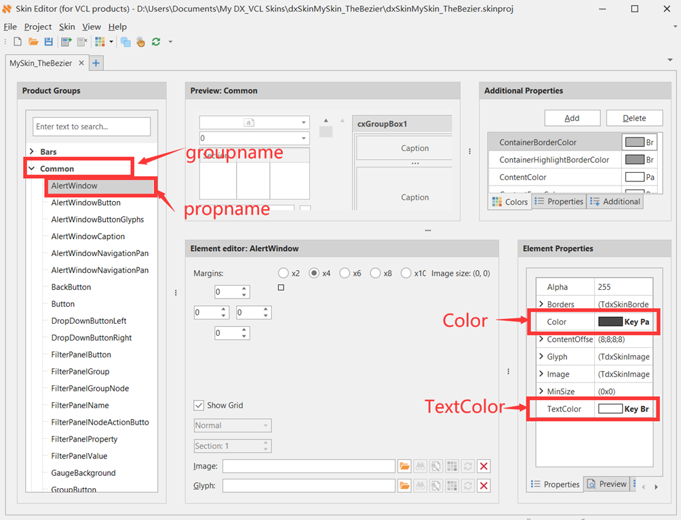The image size is (681, 520).
Task: Expand the Bars product group
Action: click(x=32, y=152)
